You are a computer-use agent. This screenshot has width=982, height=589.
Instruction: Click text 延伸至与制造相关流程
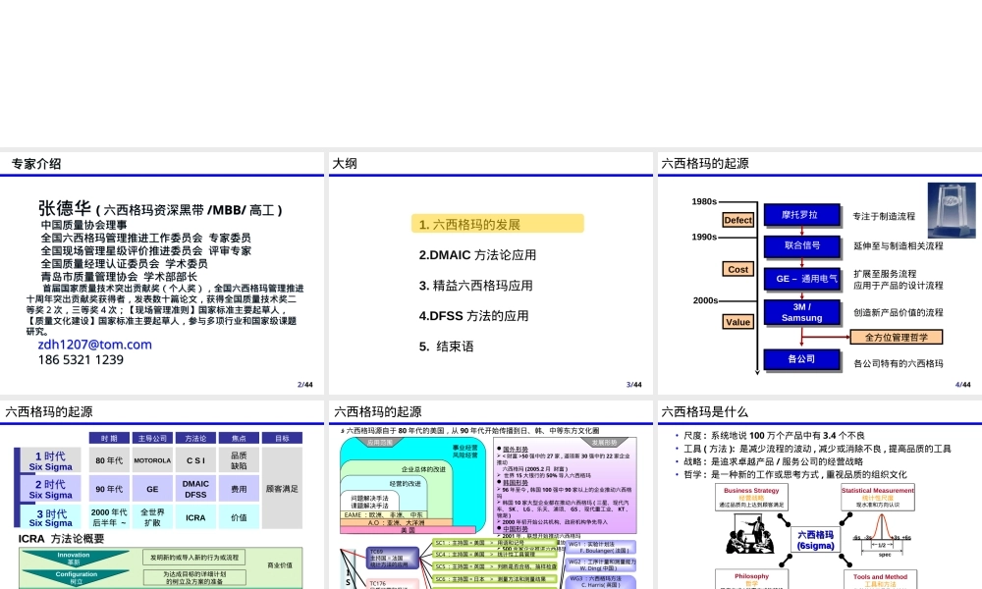coord(899,246)
